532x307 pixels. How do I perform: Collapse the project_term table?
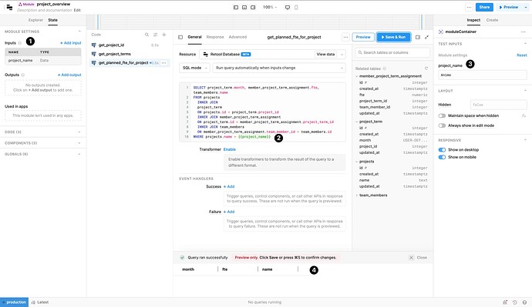pyautogui.click(x=356, y=122)
